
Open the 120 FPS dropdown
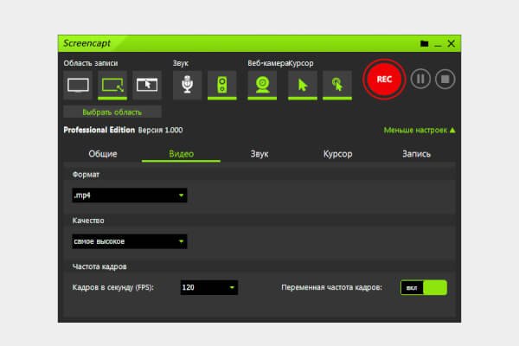tap(209, 287)
